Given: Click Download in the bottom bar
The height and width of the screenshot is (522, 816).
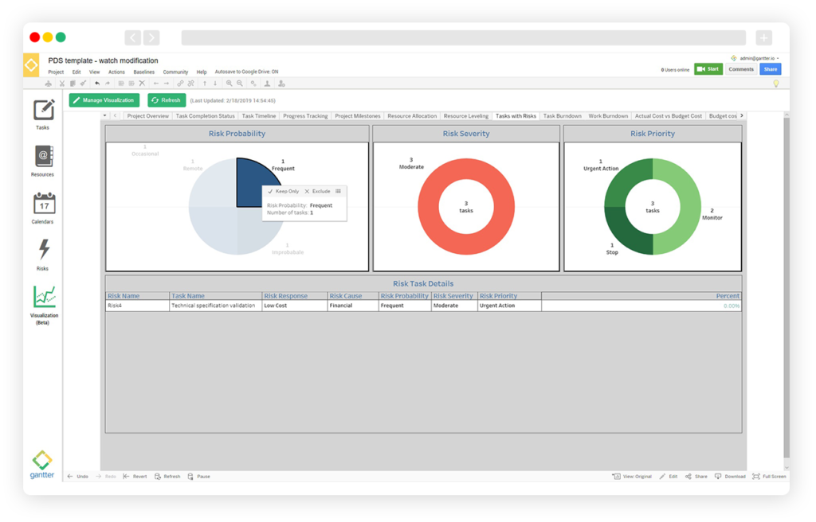Looking at the screenshot, I should pos(730,476).
